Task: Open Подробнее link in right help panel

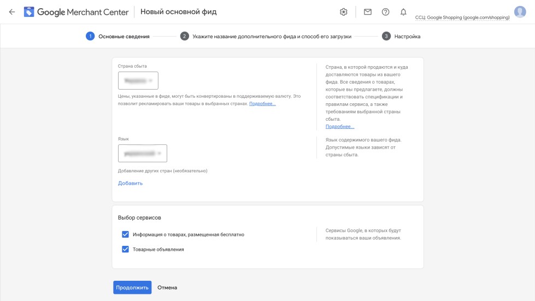Action: pos(339,126)
